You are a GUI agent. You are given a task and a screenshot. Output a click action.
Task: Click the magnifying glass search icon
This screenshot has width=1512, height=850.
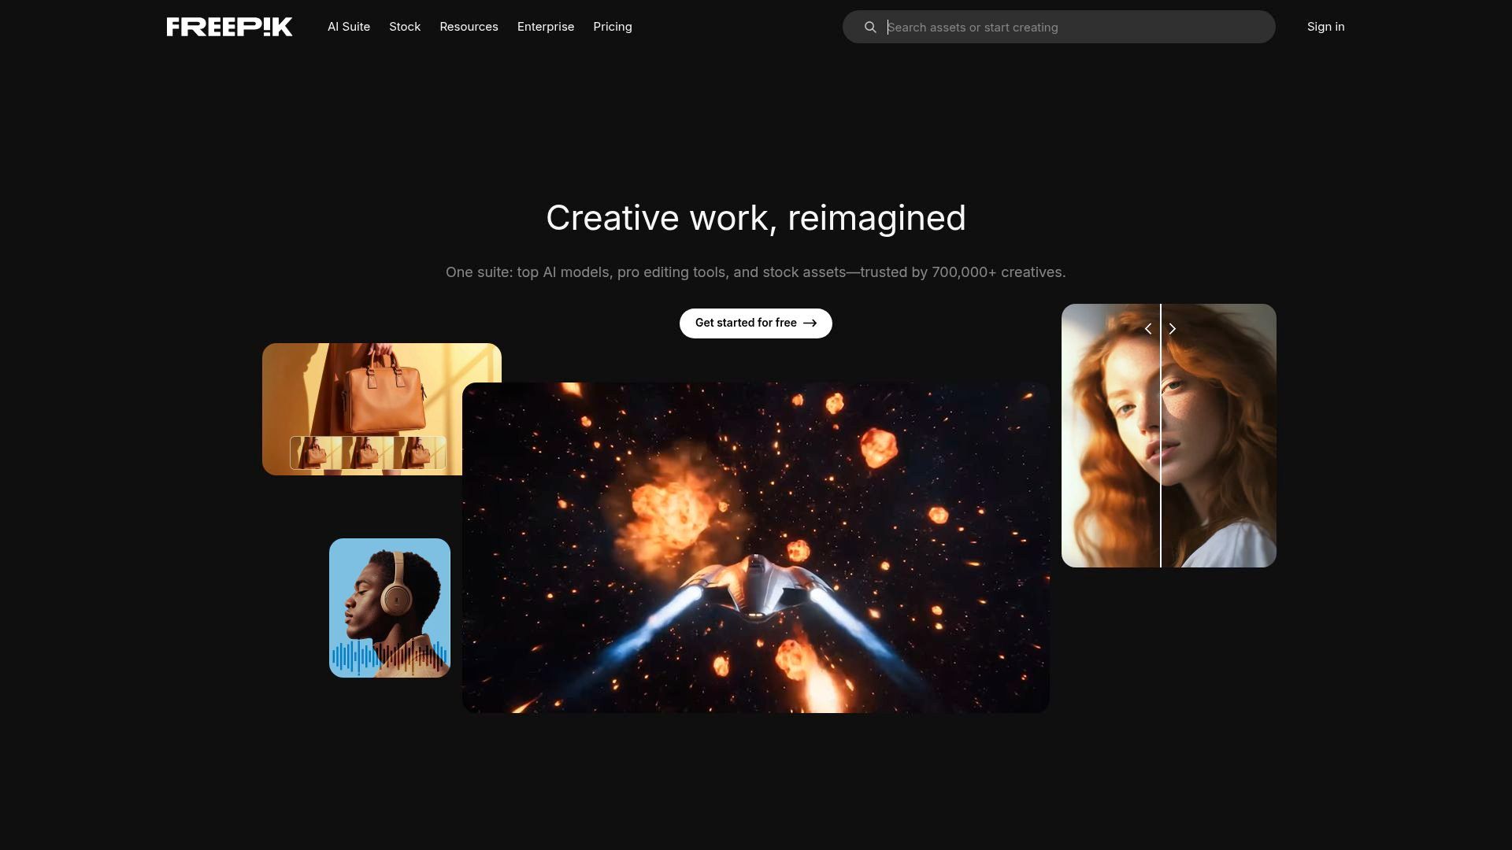870,28
